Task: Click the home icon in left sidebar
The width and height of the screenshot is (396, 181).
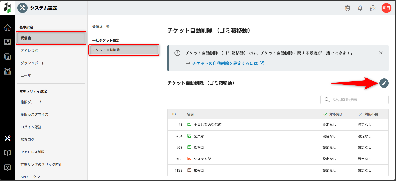Action: (x=7, y=27)
